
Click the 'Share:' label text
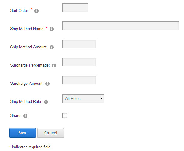(16, 115)
